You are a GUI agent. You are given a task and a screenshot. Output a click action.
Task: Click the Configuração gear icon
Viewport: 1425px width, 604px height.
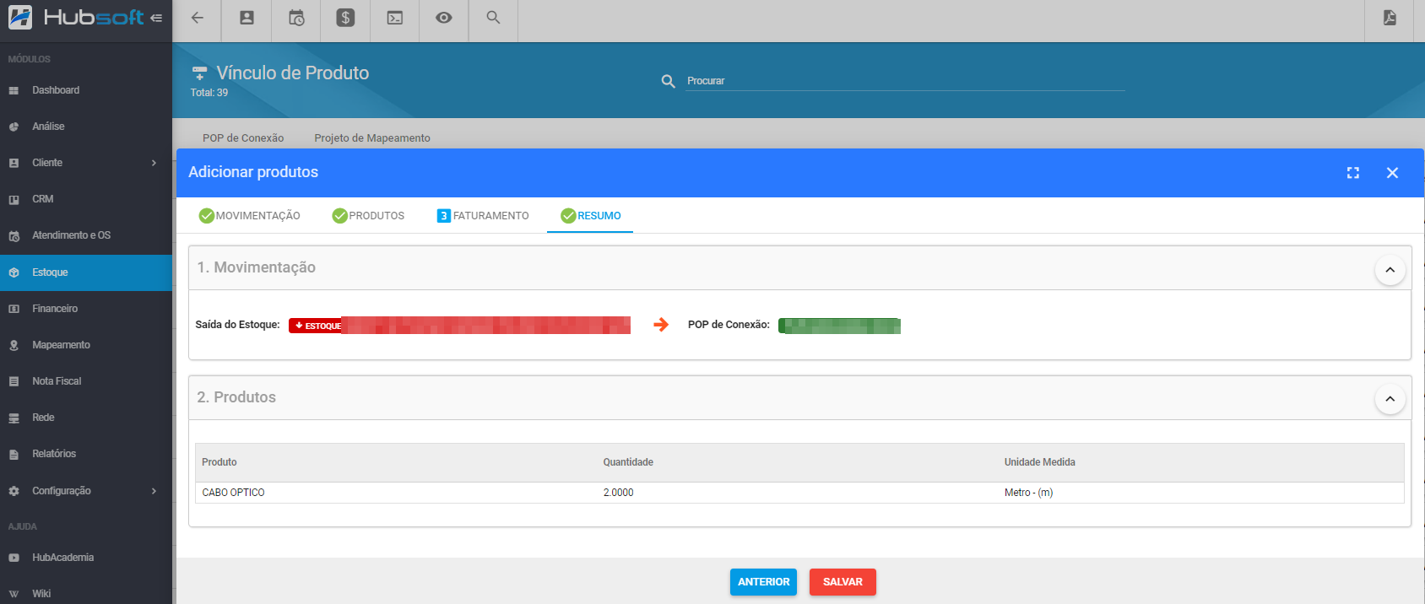[x=14, y=491]
